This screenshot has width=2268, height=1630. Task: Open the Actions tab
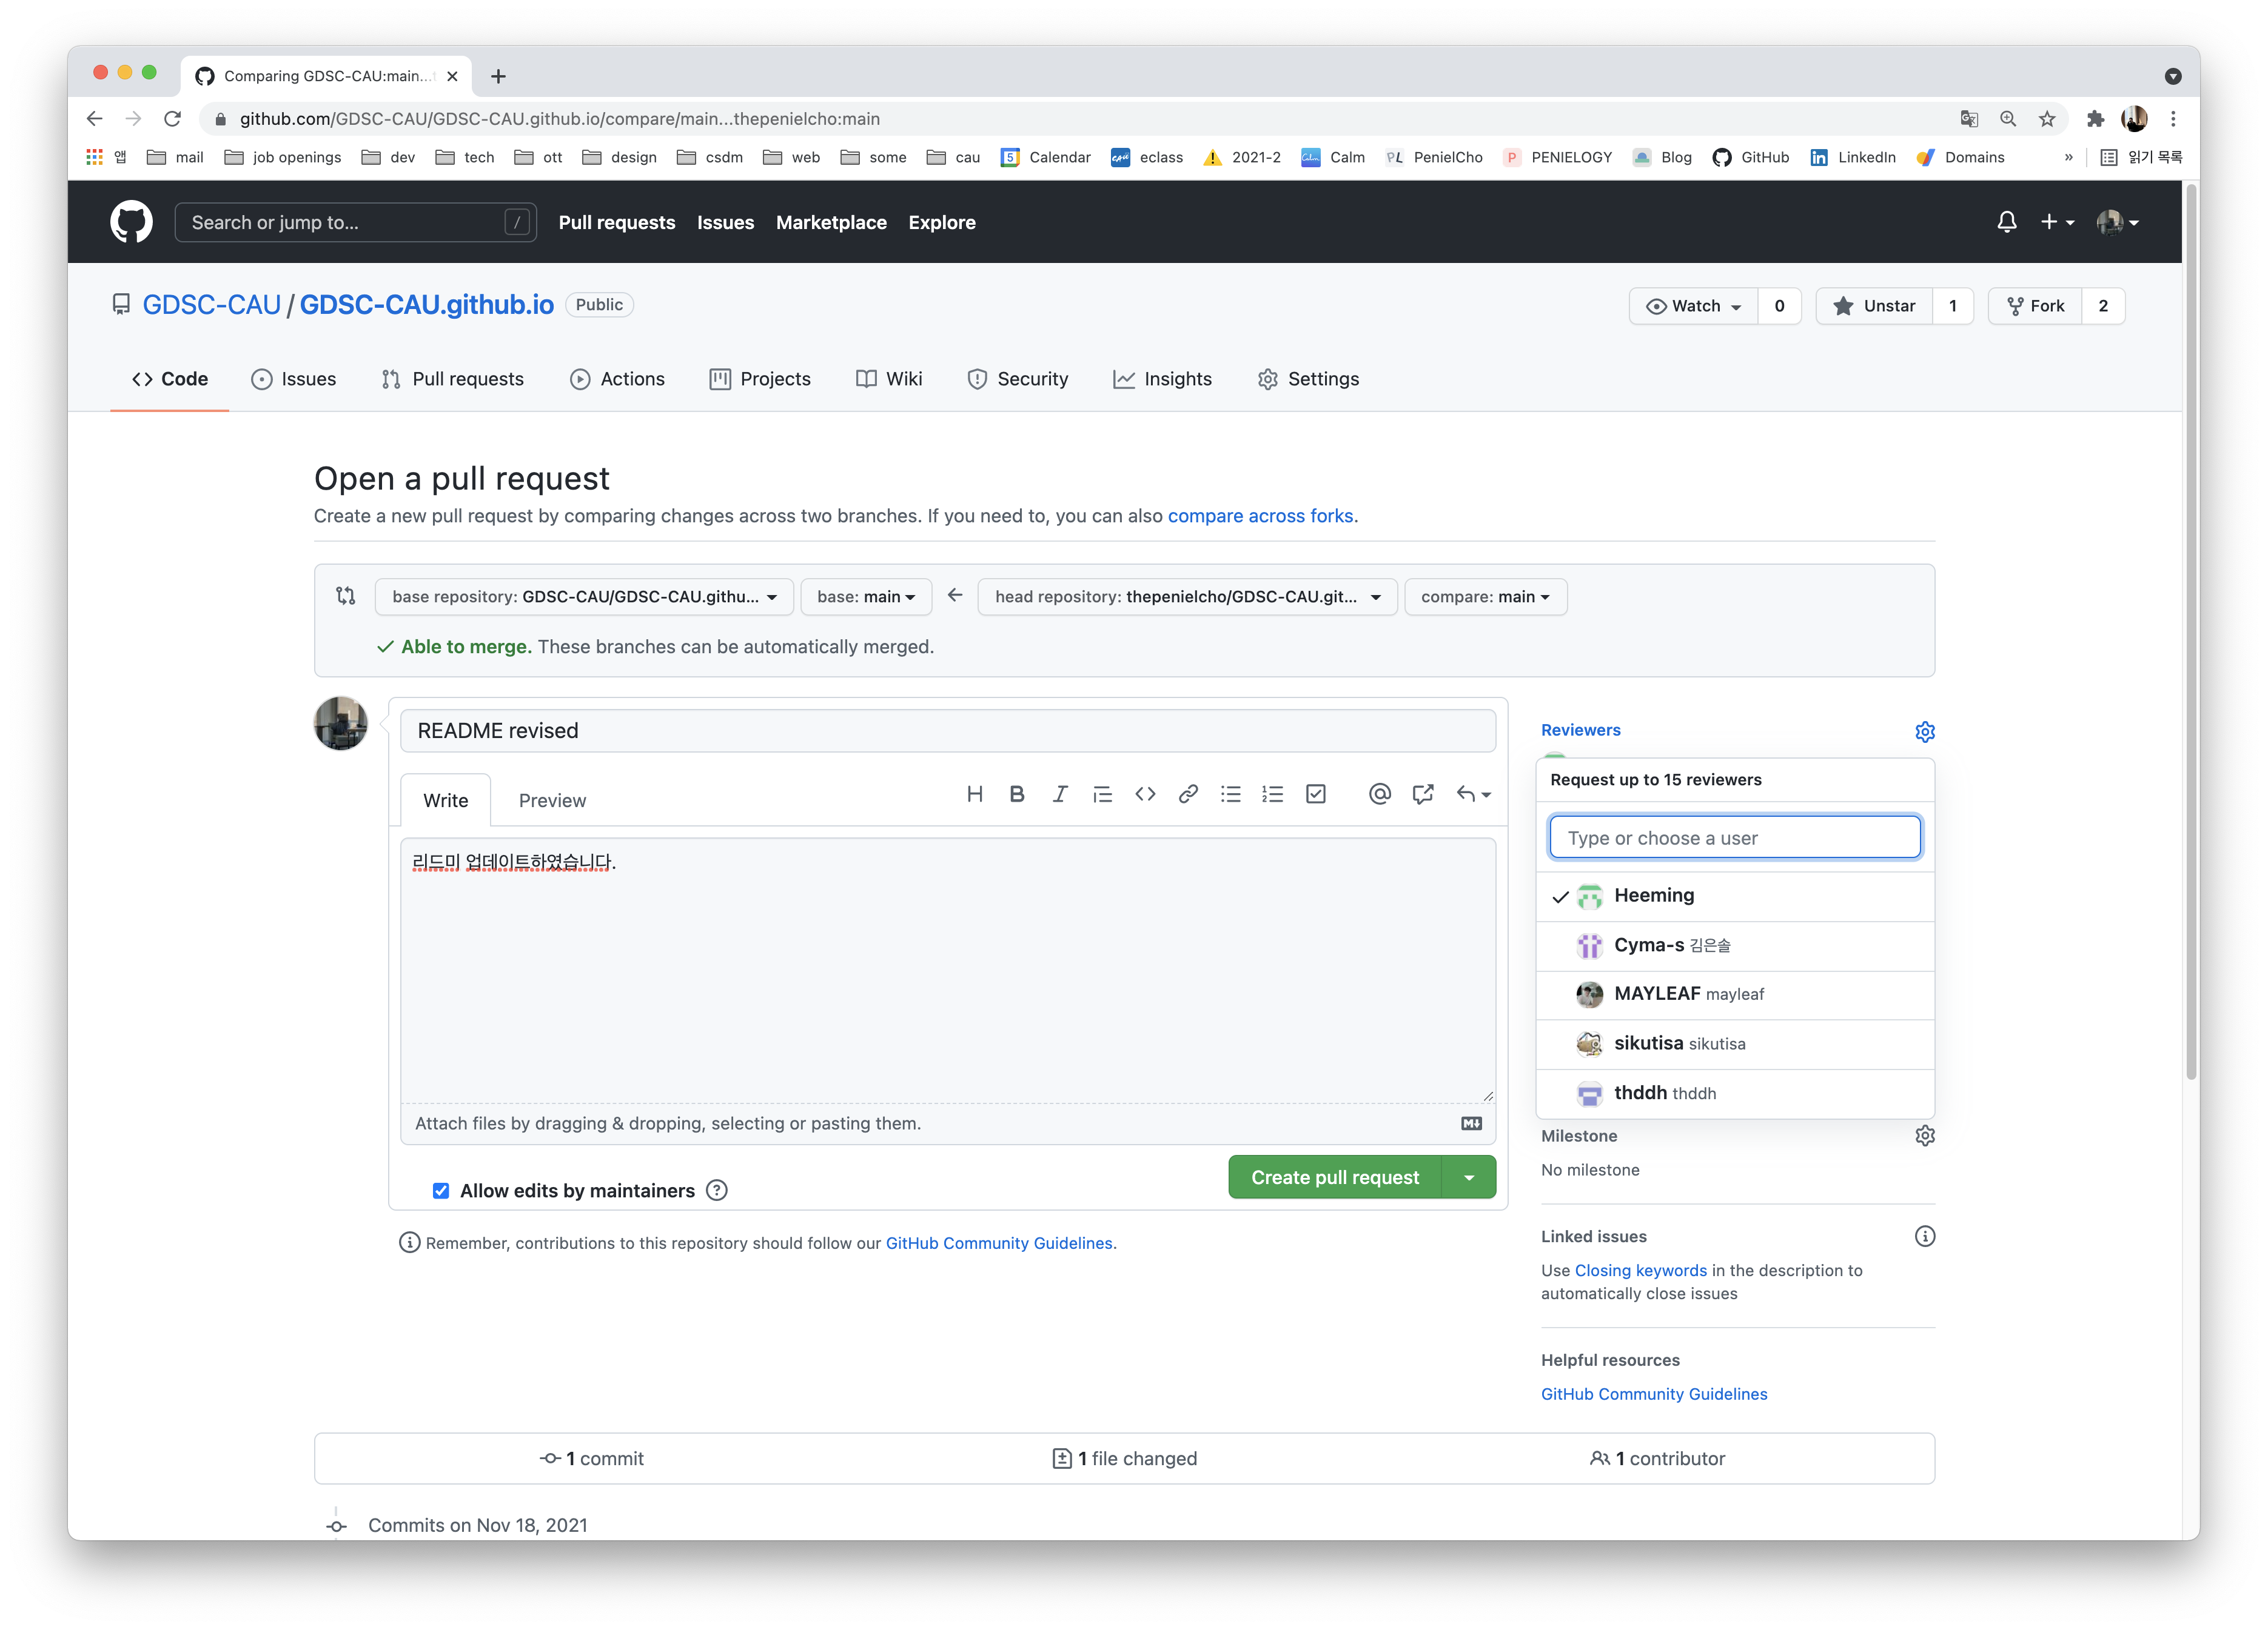tap(617, 379)
